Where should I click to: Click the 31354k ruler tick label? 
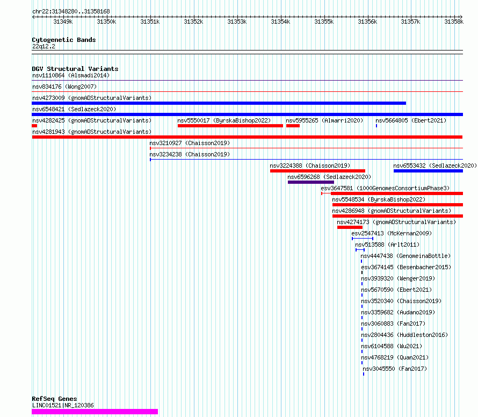(x=280, y=21)
